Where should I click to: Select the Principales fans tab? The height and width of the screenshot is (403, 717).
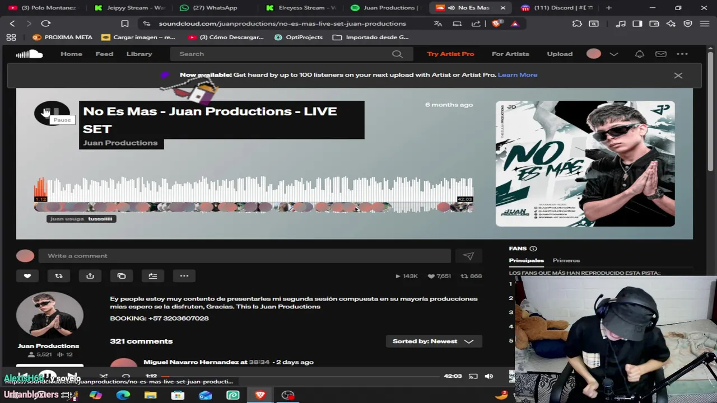pos(526,260)
